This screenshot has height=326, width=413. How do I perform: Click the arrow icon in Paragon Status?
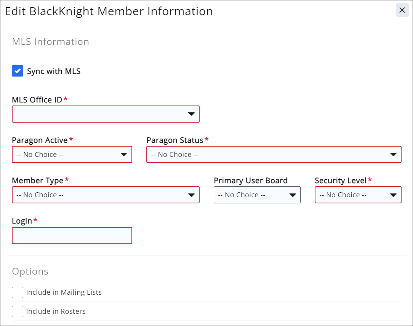coord(393,155)
